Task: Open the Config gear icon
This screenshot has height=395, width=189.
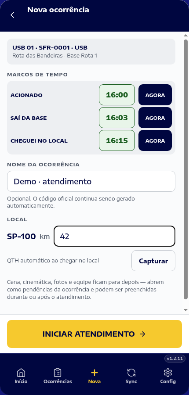Action: 168,373
